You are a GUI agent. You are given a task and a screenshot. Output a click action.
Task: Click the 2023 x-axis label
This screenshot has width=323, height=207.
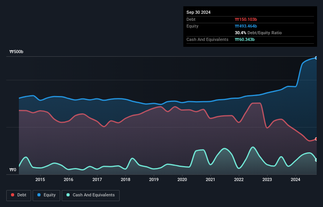point(267,179)
